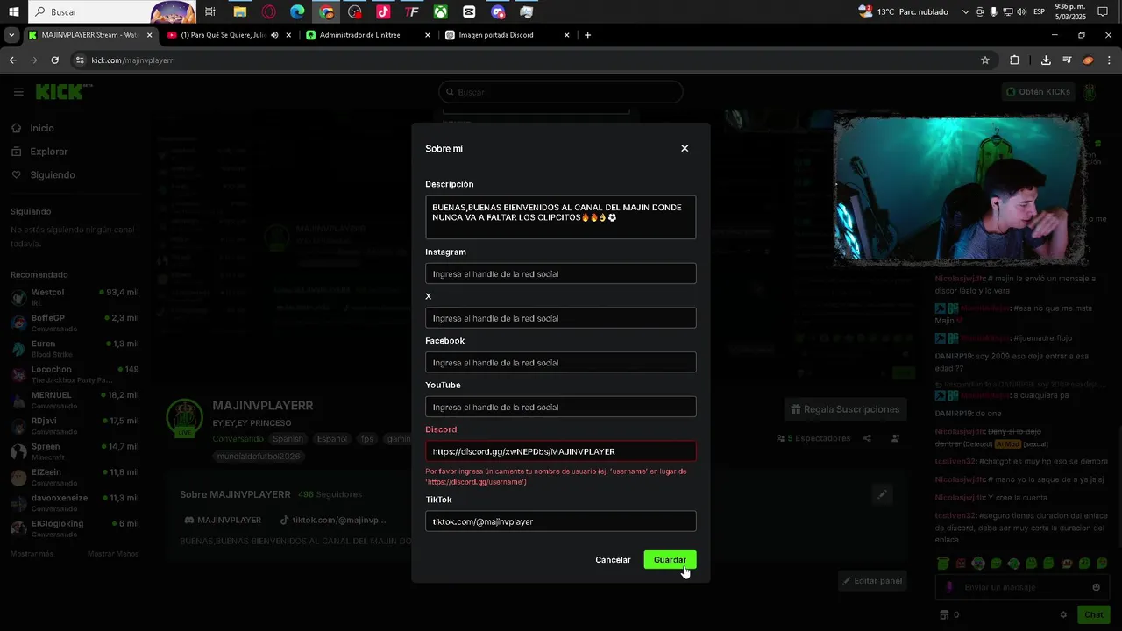Image resolution: width=1122 pixels, height=631 pixels.
Task: Click the Regala Suscripciones button
Action: [845, 409]
